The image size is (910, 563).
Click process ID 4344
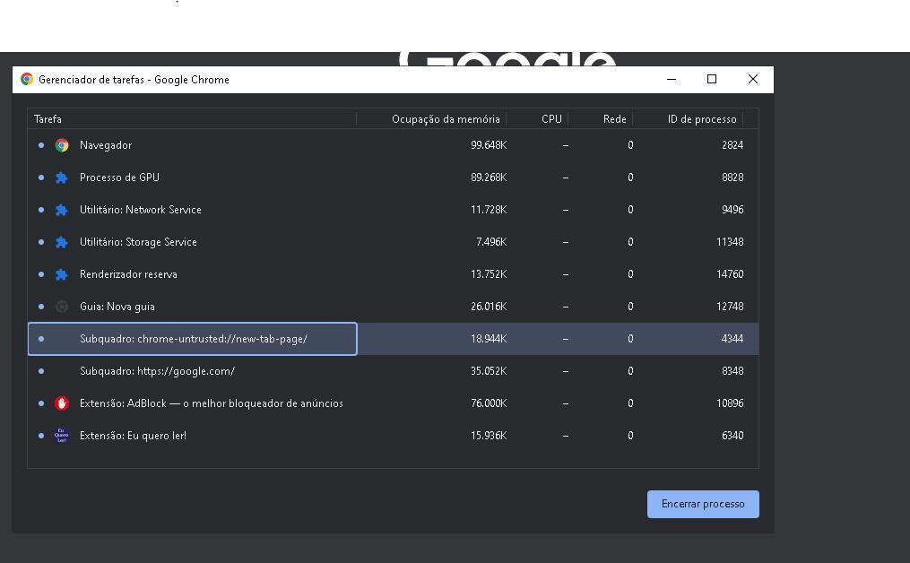732,338
